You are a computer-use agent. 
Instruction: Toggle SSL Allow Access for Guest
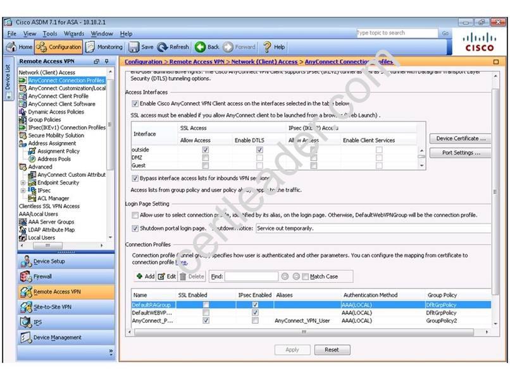pos(205,165)
